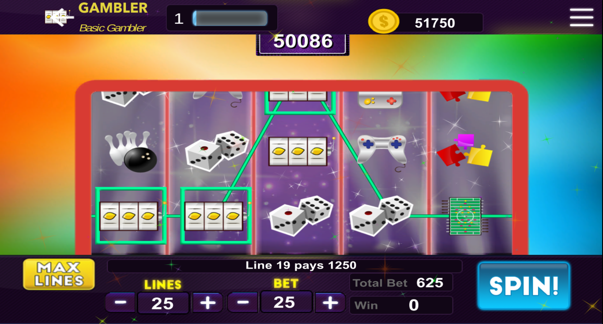Screen dimensions: 603x324
Task: Open the hamburger menu icon
Action: point(581,18)
